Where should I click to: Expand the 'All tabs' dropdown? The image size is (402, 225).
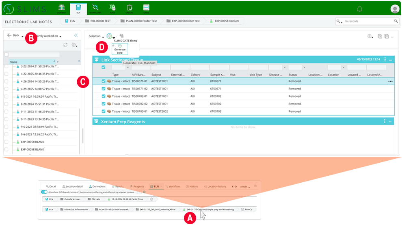(x=244, y=186)
